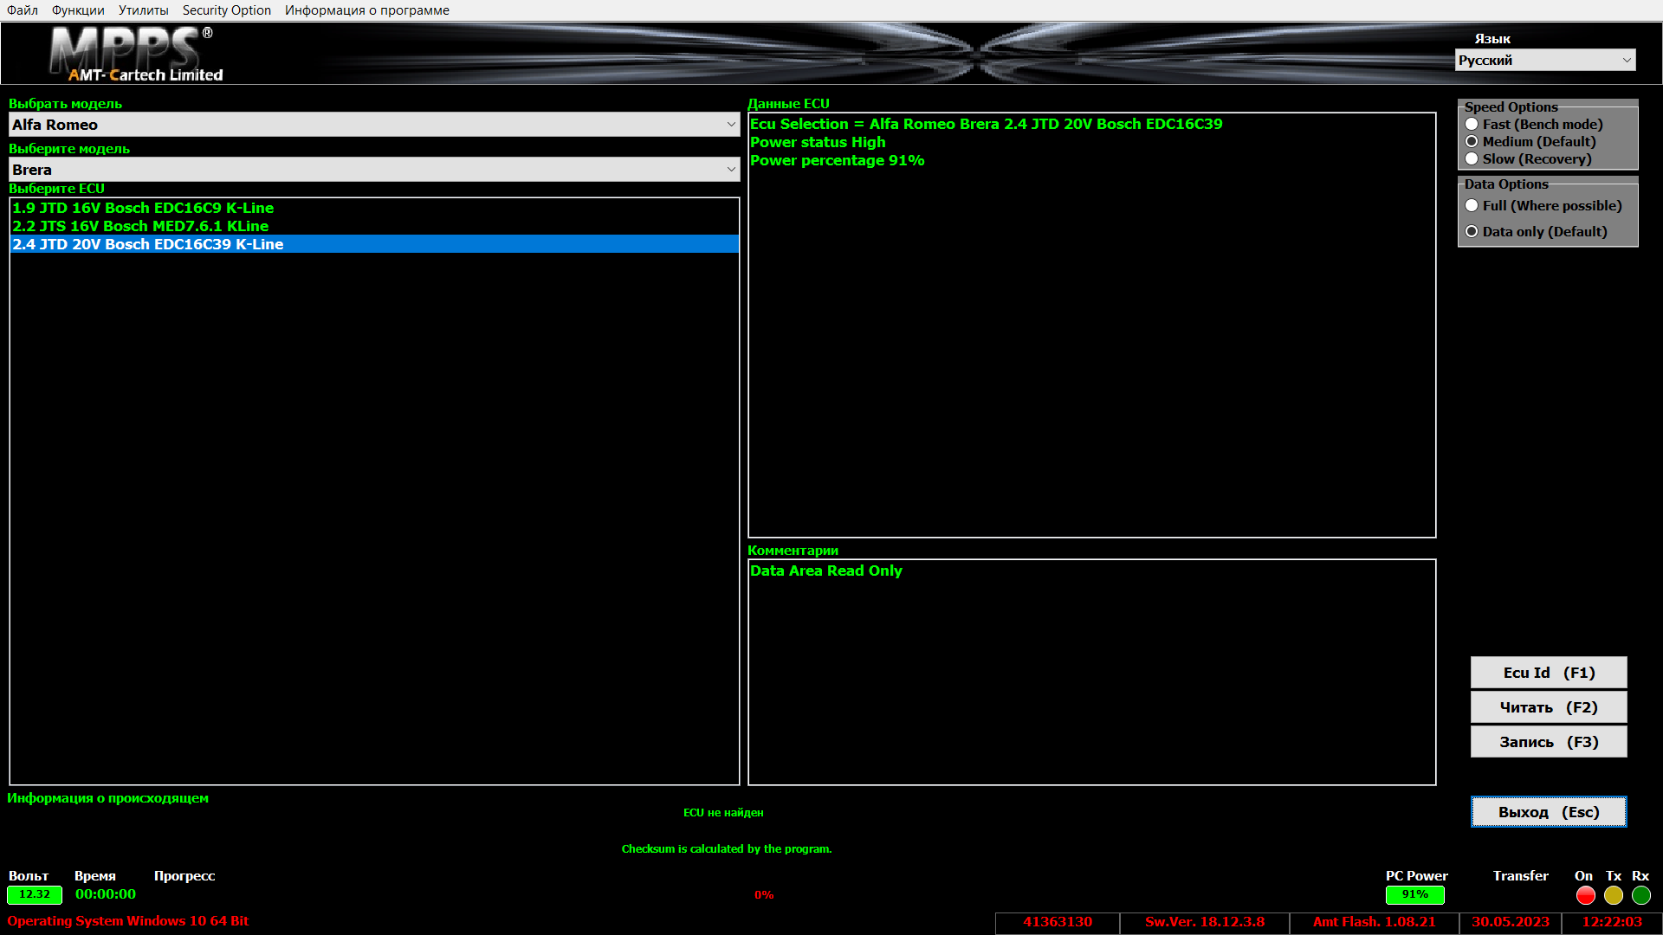Select Medium (Default) speed option
The height and width of the screenshot is (935, 1663).
pos(1472,142)
